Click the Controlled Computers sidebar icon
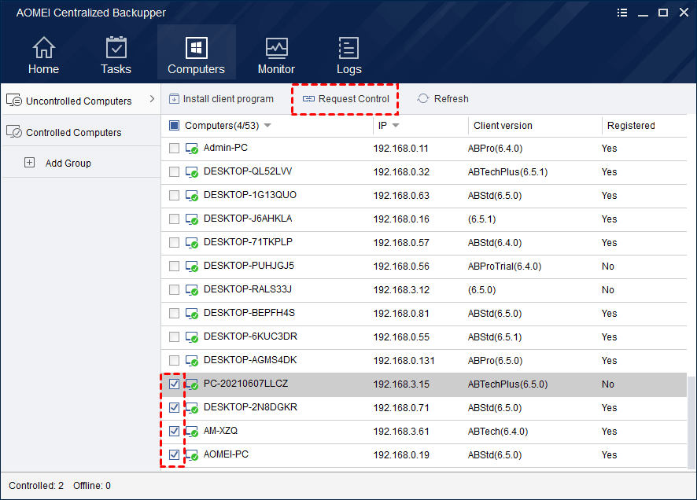 pos(14,131)
